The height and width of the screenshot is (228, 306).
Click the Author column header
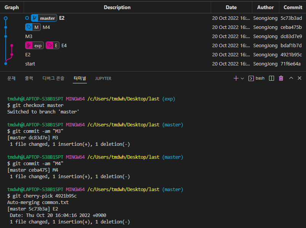[265, 7]
